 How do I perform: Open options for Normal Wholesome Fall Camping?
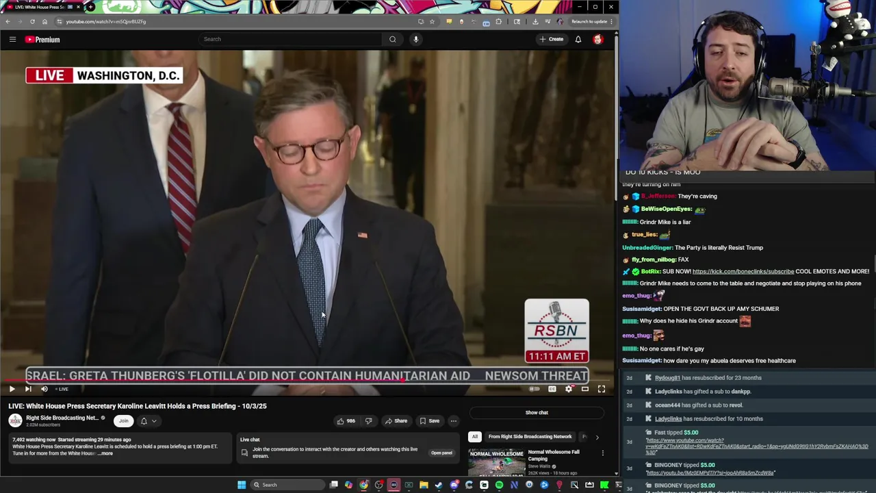[x=602, y=453]
